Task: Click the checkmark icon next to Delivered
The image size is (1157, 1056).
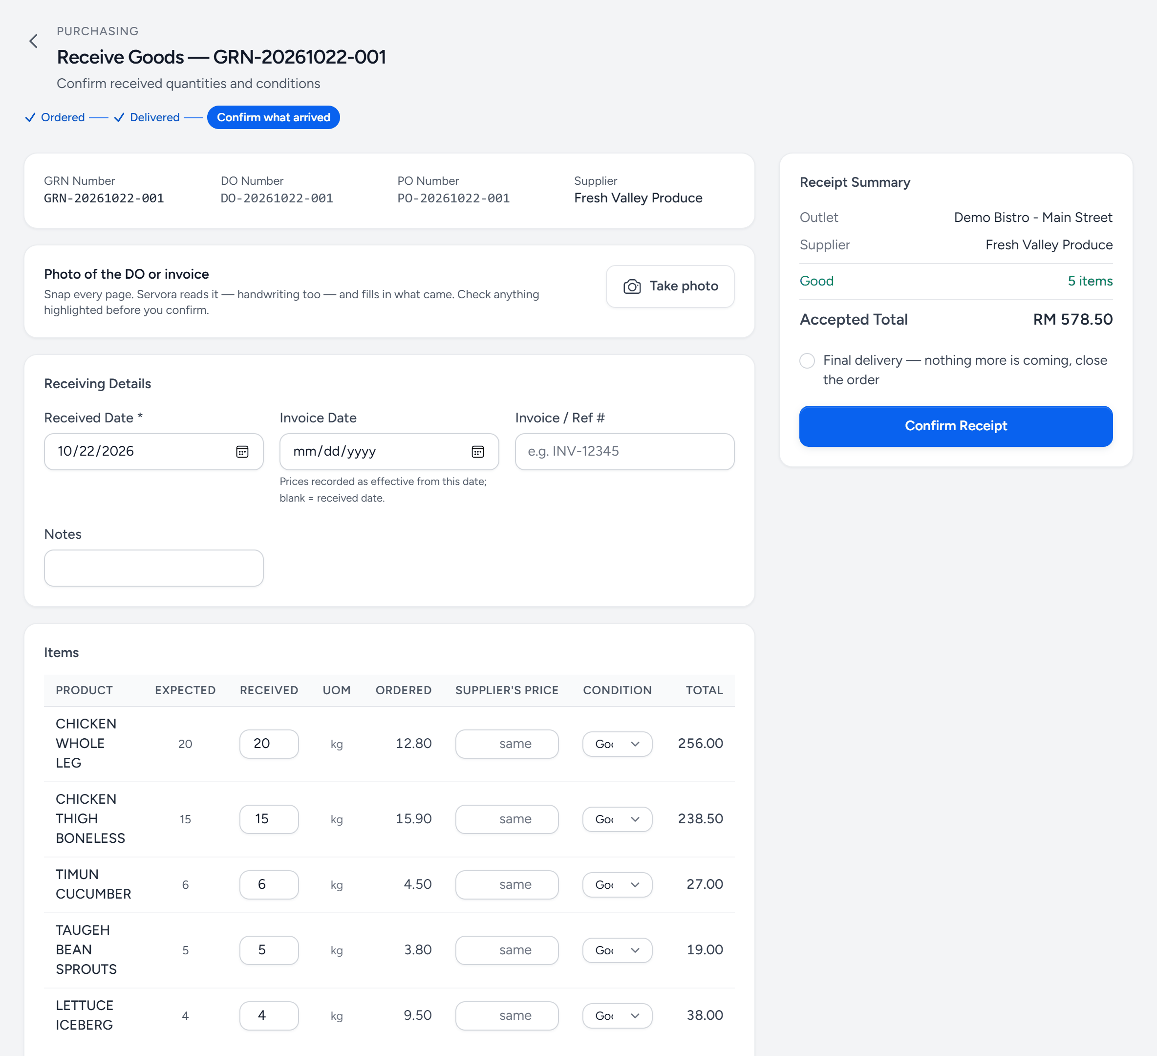Action: pyautogui.click(x=119, y=118)
